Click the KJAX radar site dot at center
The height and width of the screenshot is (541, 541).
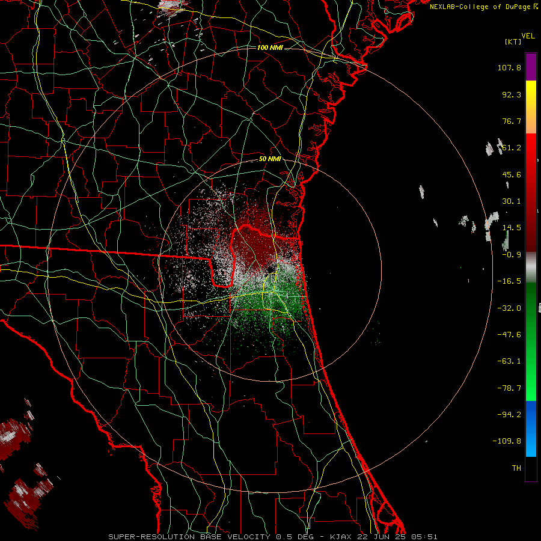[x=271, y=269]
